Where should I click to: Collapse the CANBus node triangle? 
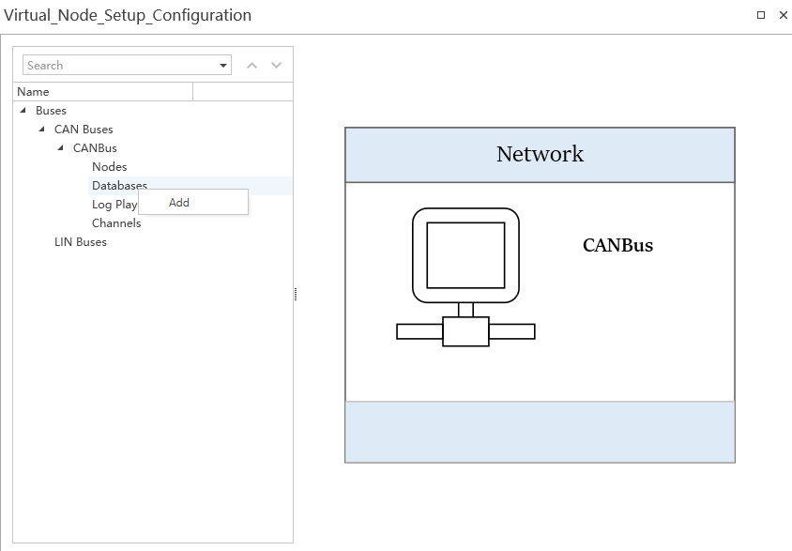tap(60, 148)
